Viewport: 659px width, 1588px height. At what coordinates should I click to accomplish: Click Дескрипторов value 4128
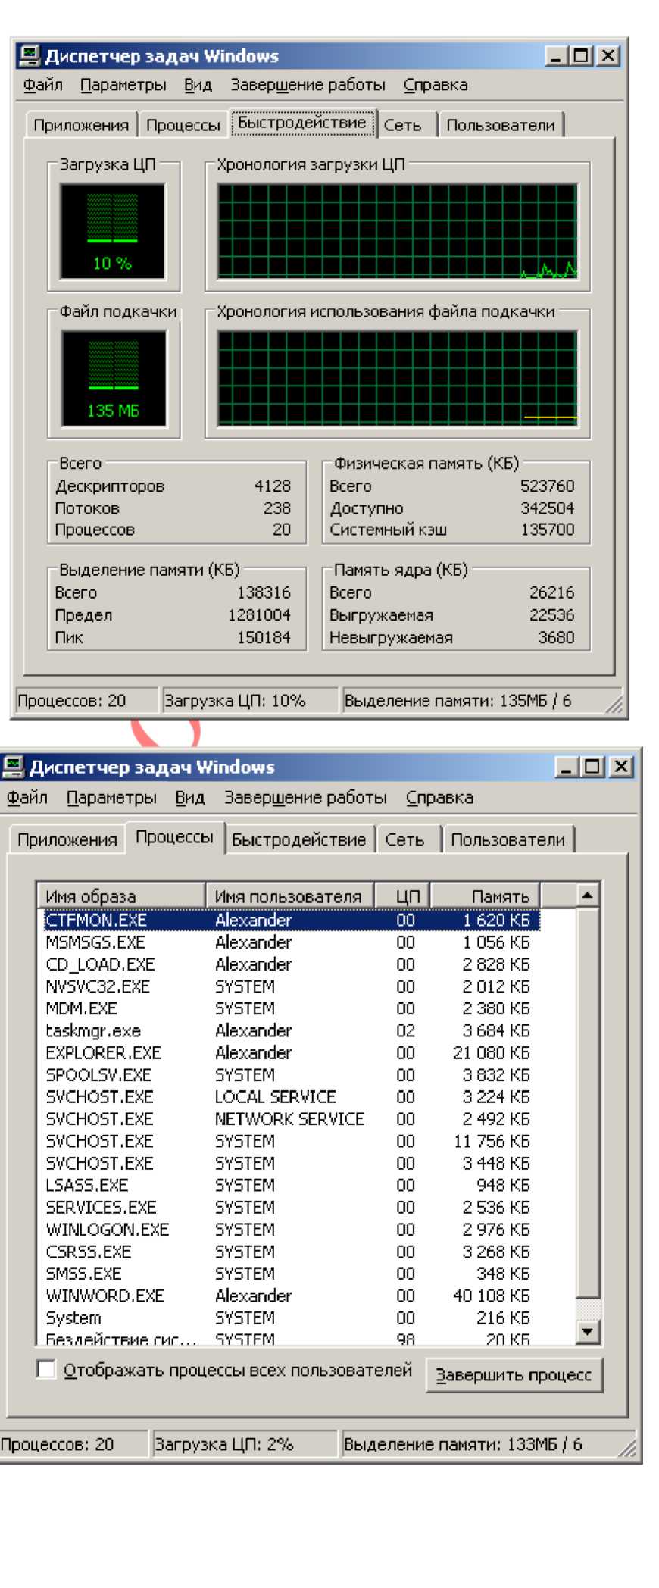[272, 486]
